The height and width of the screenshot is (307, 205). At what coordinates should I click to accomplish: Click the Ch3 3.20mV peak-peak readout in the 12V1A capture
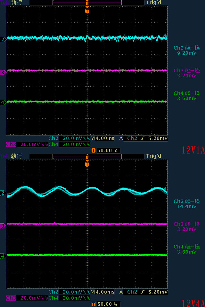[187, 75]
